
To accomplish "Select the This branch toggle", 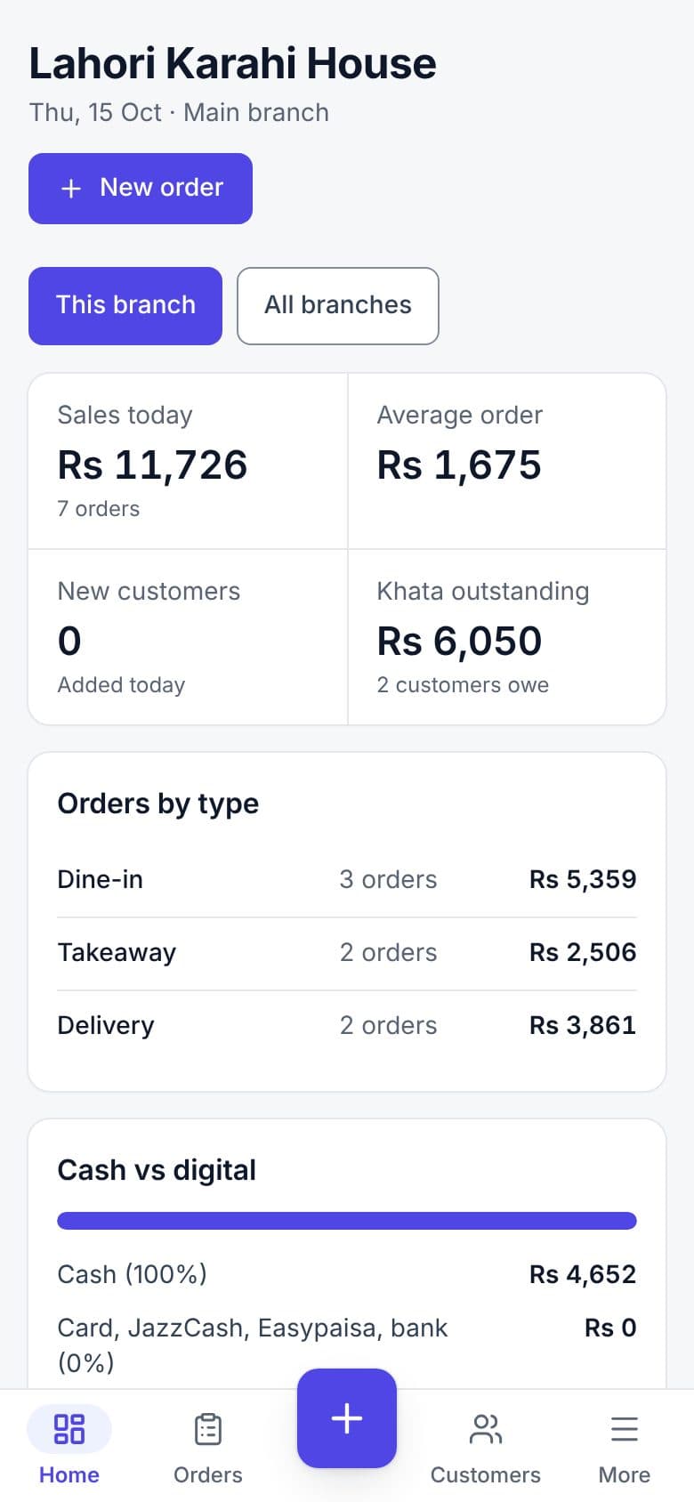I will 125,305.
